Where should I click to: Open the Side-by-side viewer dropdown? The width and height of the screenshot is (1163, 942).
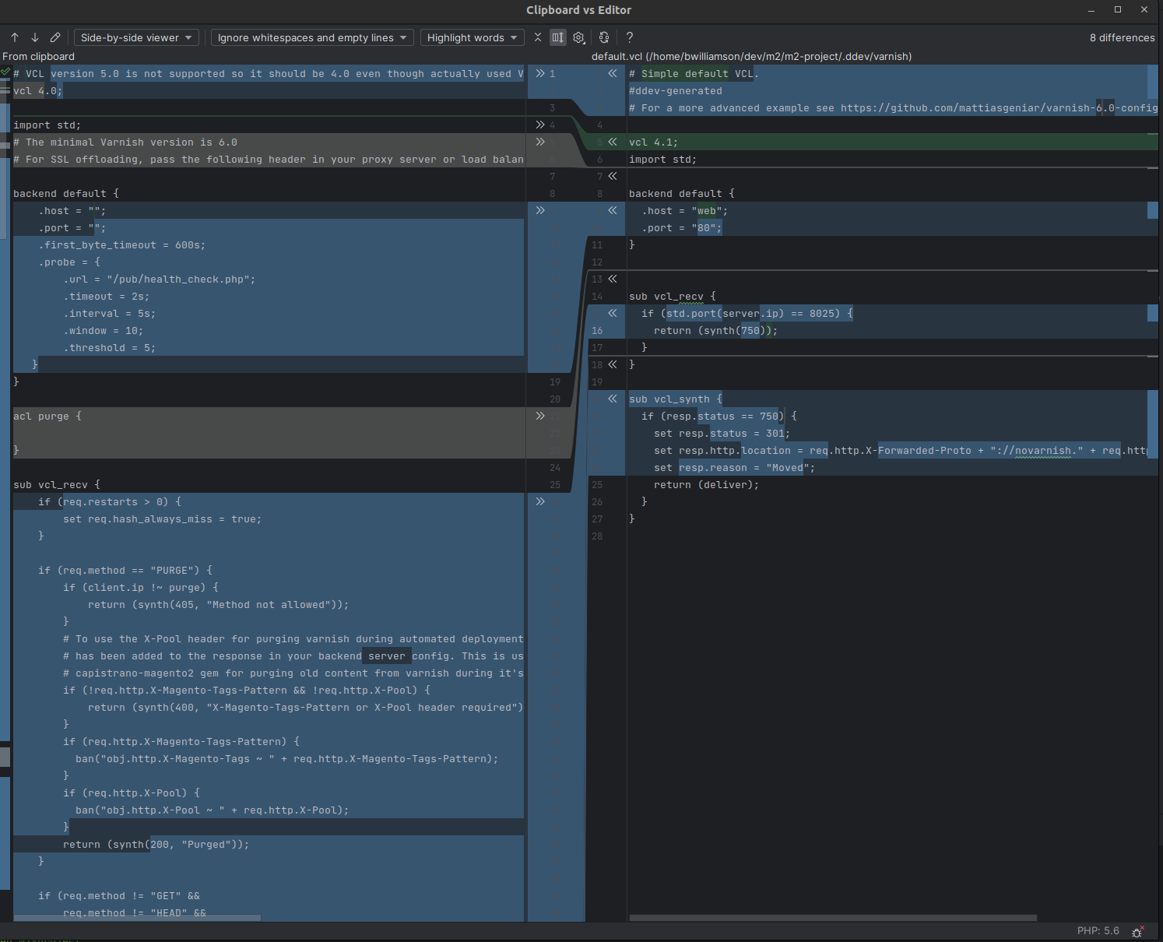pyautogui.click(x=136, y=37)
